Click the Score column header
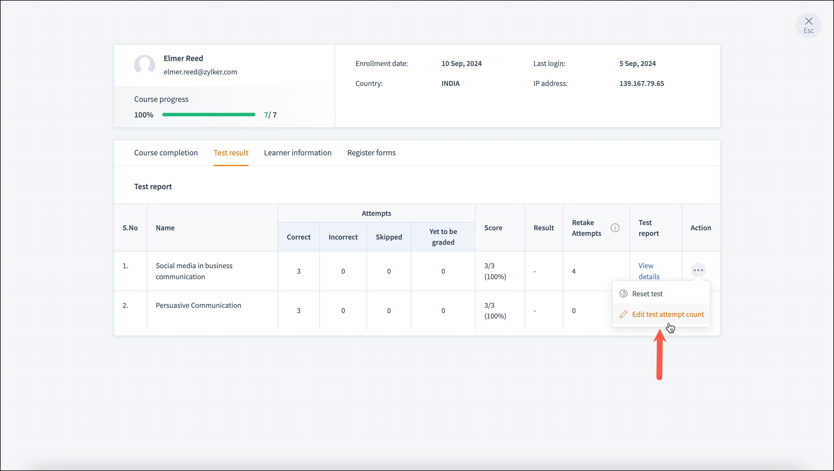Image resolution: width=834 pixels, height=471 pixels. point(493,228)
